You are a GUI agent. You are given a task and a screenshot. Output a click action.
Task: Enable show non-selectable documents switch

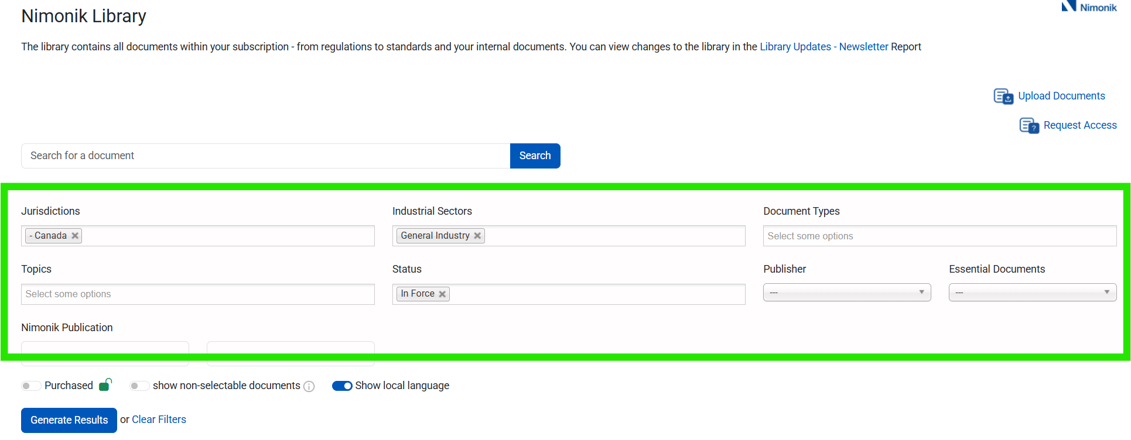point(139,386)
